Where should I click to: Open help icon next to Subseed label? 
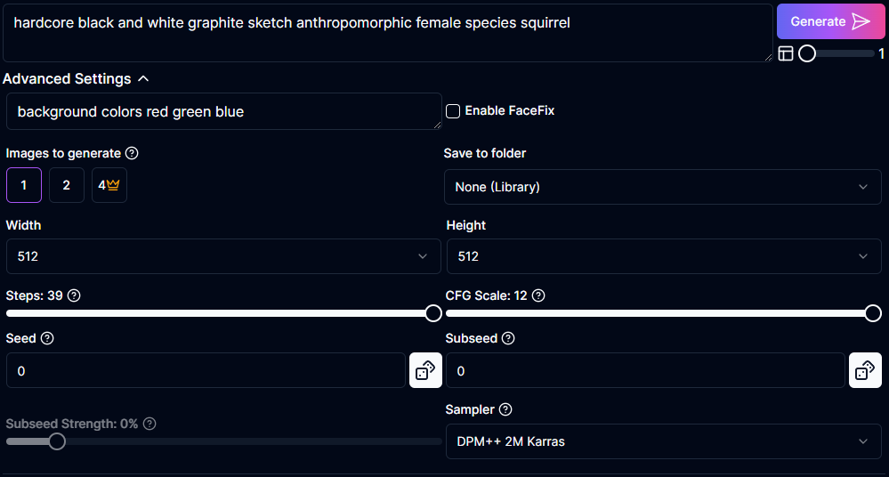(x=508, y=338)
